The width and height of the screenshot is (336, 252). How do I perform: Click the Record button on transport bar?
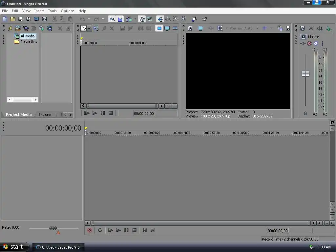tap(90, 230)
